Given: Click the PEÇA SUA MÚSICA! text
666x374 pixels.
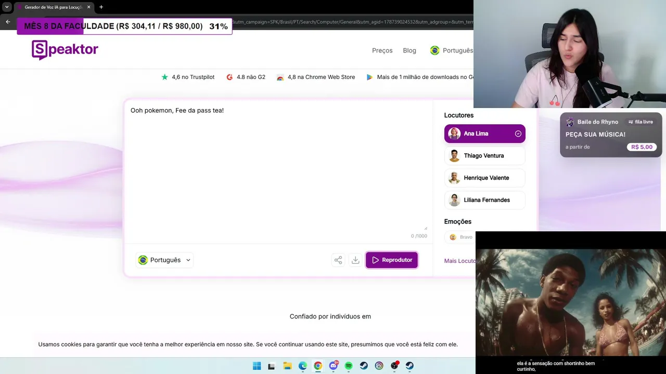Looking at the screenshot, I should click(596, 135).
